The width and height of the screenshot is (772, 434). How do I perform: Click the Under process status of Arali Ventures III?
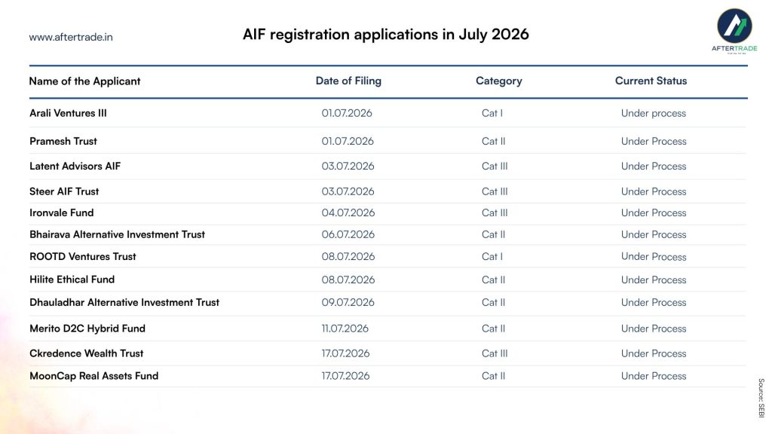654,114
